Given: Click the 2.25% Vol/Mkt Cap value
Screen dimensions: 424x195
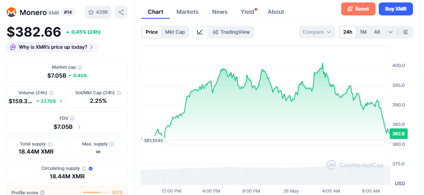Looking at the screenshot, I should coord(98,101).
